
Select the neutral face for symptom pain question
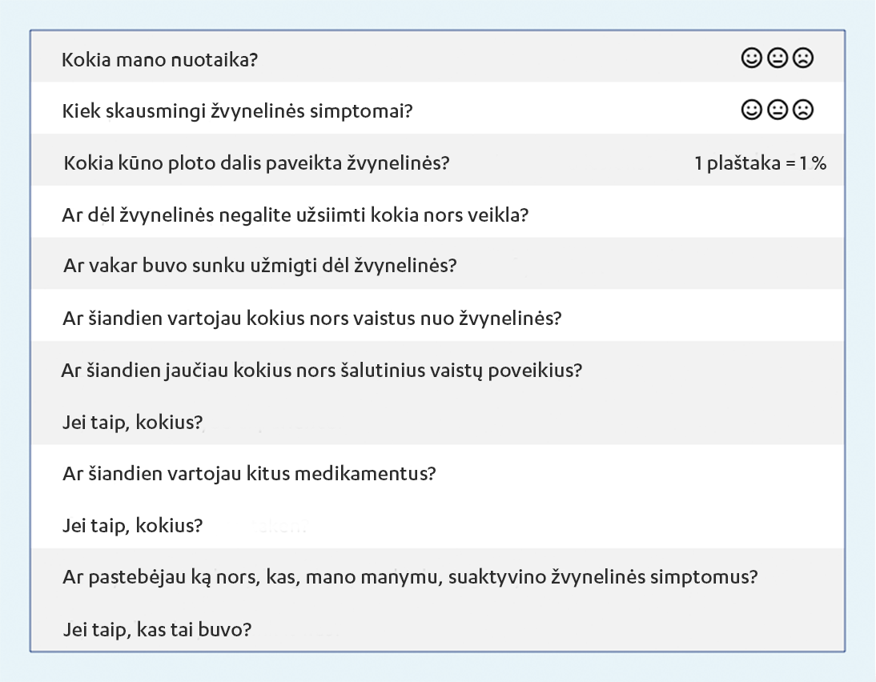(x=777, y=110)
